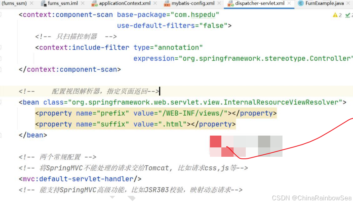The image size is (353, 204).
Task: Open the mybatis-config.xml tab
Action: [190, 3]
